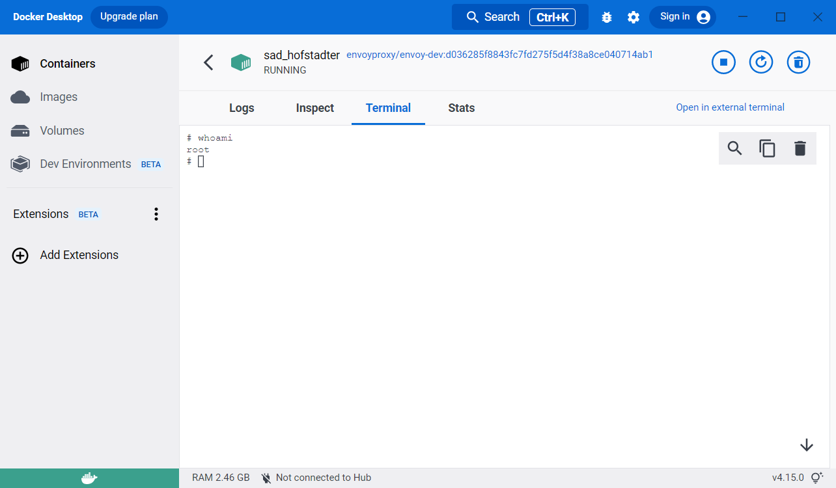836x488 pixels.
Task: Open in external terminal link
Action: (x=730, y=107)
